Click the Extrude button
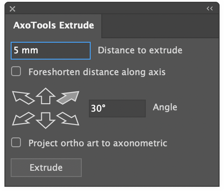Viewport: 224px width, 193px height. pos(46,168)
